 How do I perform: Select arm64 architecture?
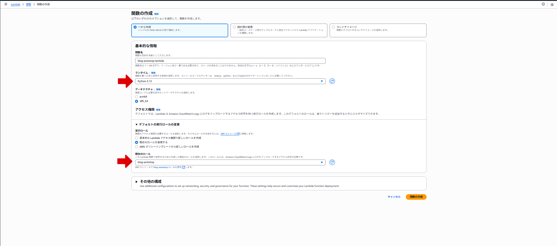click(x=137, y=97)
